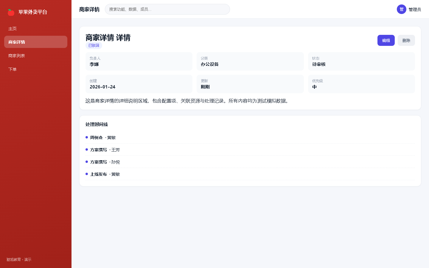Screen dimensions: 429x268
Task: Click the 驰旭教育 · 演示 footer text
Action: click(19, 260)
